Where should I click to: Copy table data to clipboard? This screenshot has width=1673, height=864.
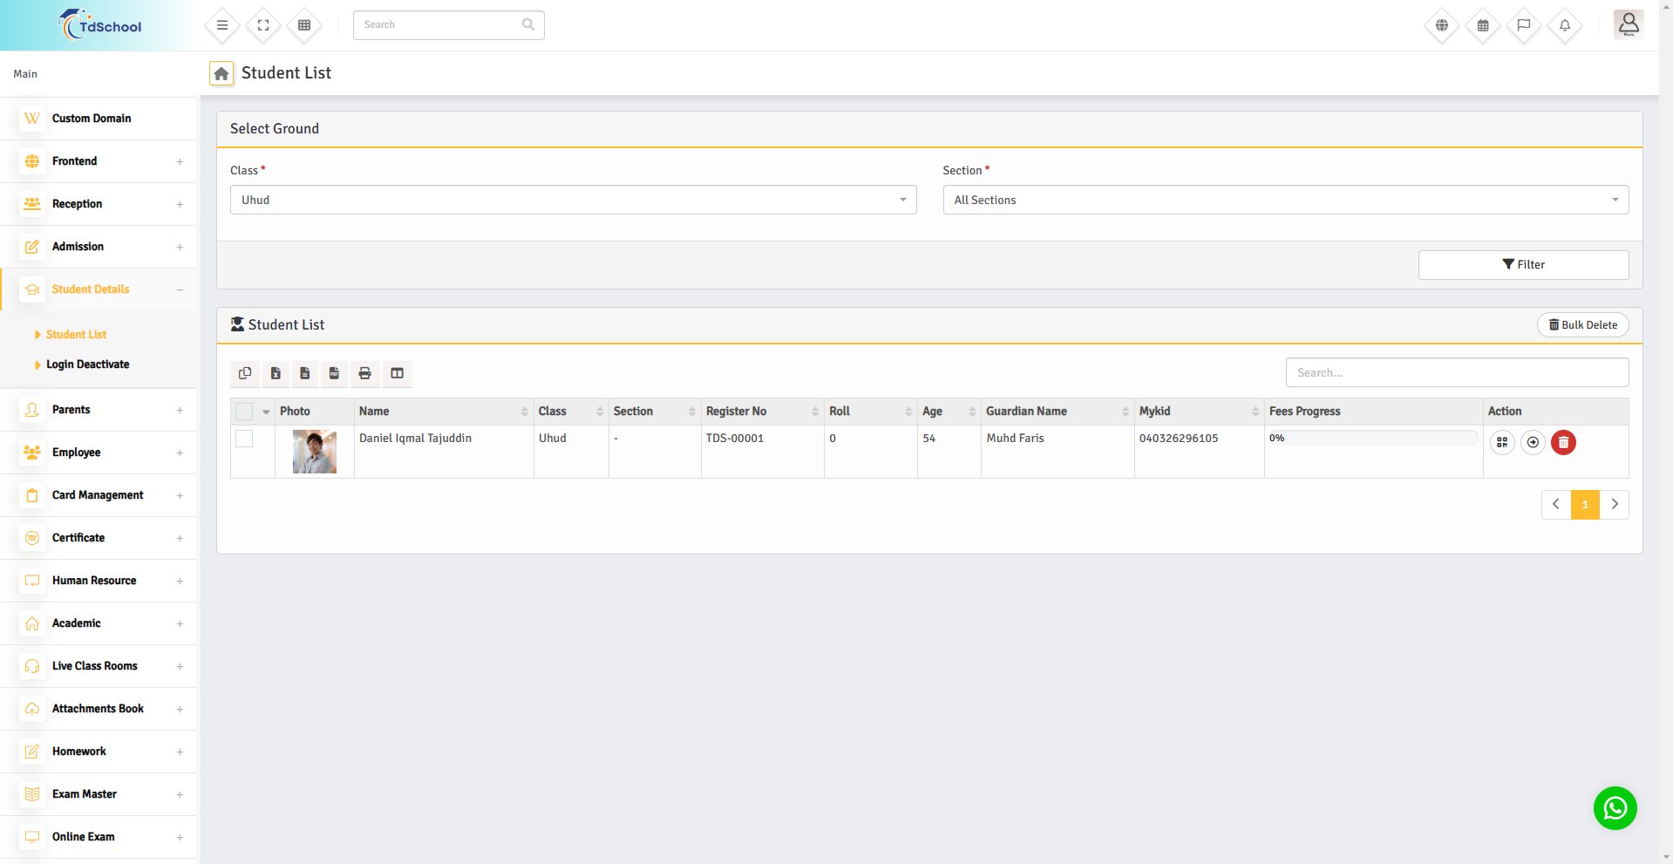[x=245, y=373]
